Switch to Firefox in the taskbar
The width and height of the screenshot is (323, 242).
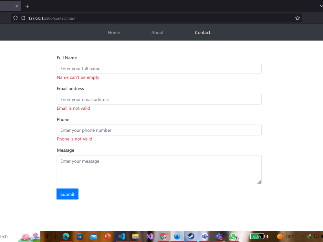click(177, 237)
